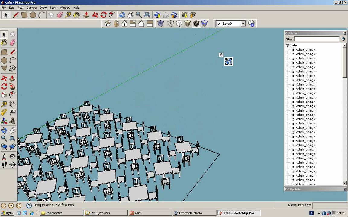Select the Make Component tool in top toolbar
The width and height of the screenshot is (348, 217).
click(51, 15)
